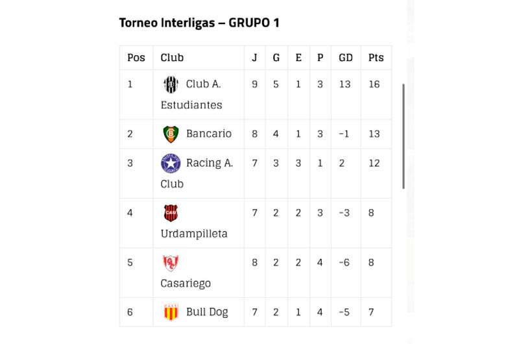The height and width of the screenshot is (344, 519).
Task: Open the Club A. Estudiantes team name
Action: (x=191, y=94)
